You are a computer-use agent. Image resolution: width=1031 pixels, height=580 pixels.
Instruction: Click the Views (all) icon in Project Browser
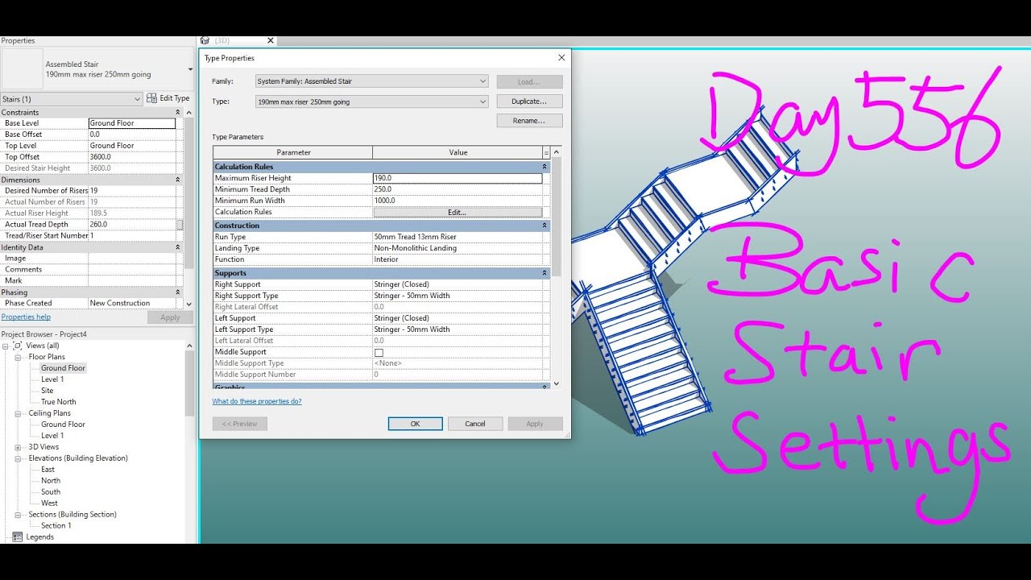[18, 346]
